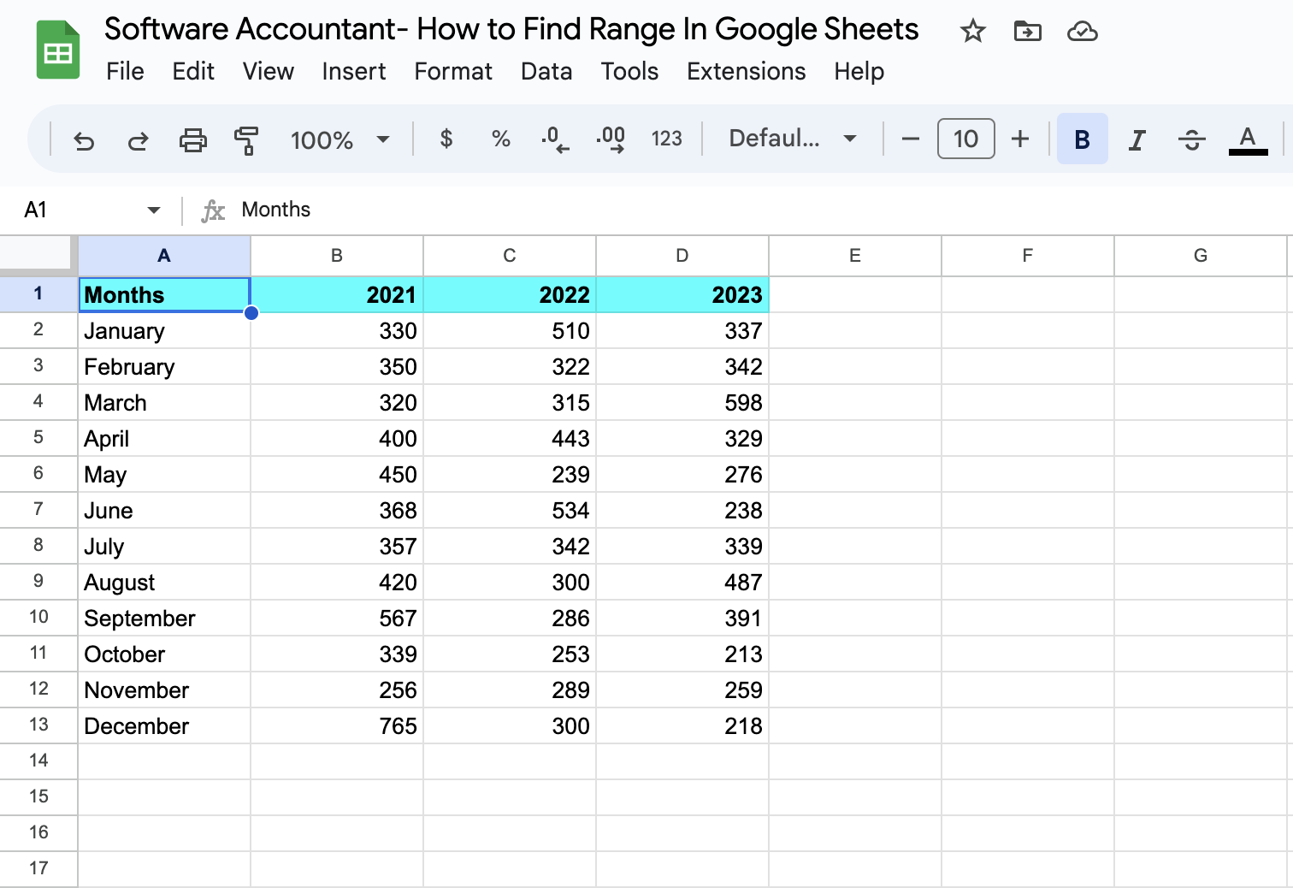Select row 1 header
The height and width of the screenshot is (888, 1293).
tap(38, 294)
